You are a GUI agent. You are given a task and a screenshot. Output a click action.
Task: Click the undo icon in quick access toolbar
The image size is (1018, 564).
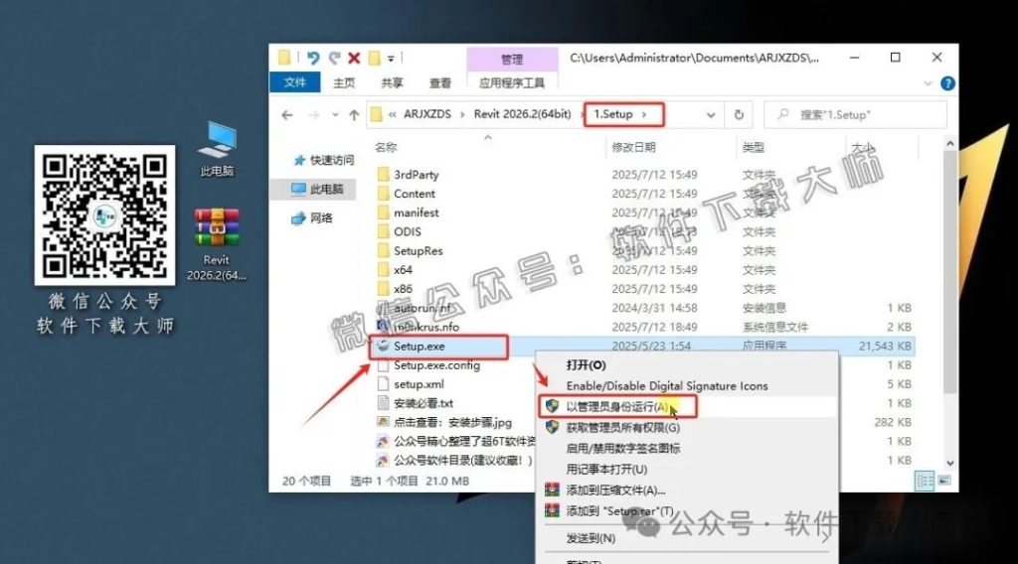[x=313, y=58]
